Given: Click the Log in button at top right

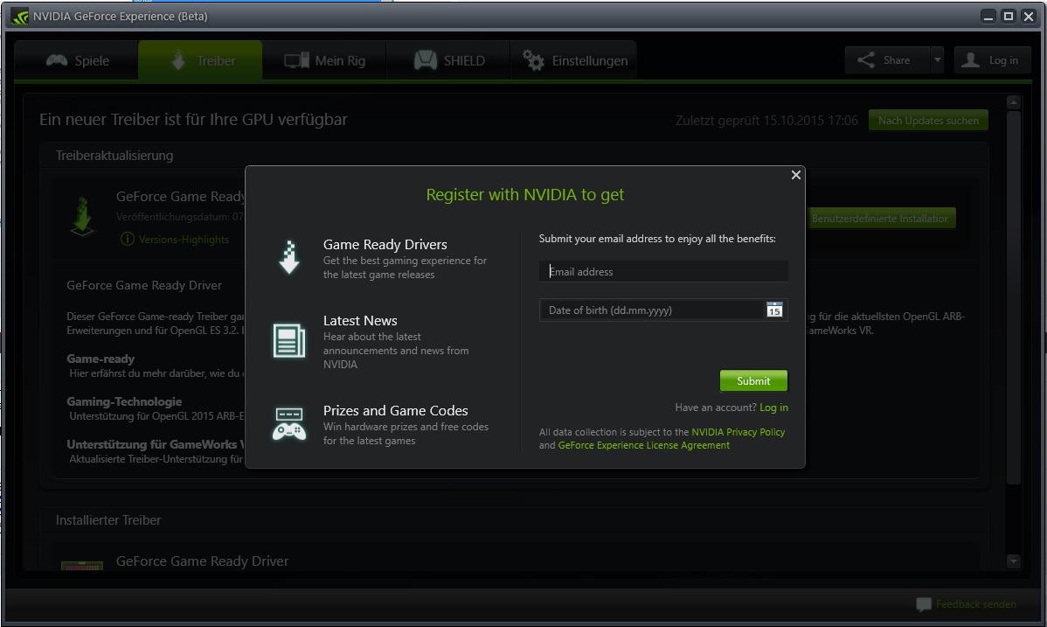Looking at the screenshot, I should coord(992,60).
